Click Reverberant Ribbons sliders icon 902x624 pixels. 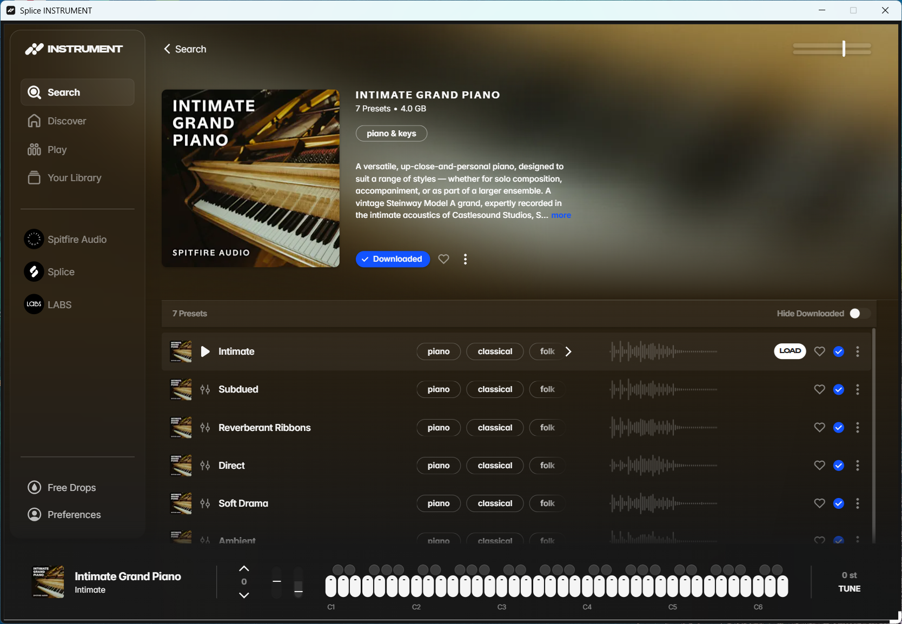point(205,428)
